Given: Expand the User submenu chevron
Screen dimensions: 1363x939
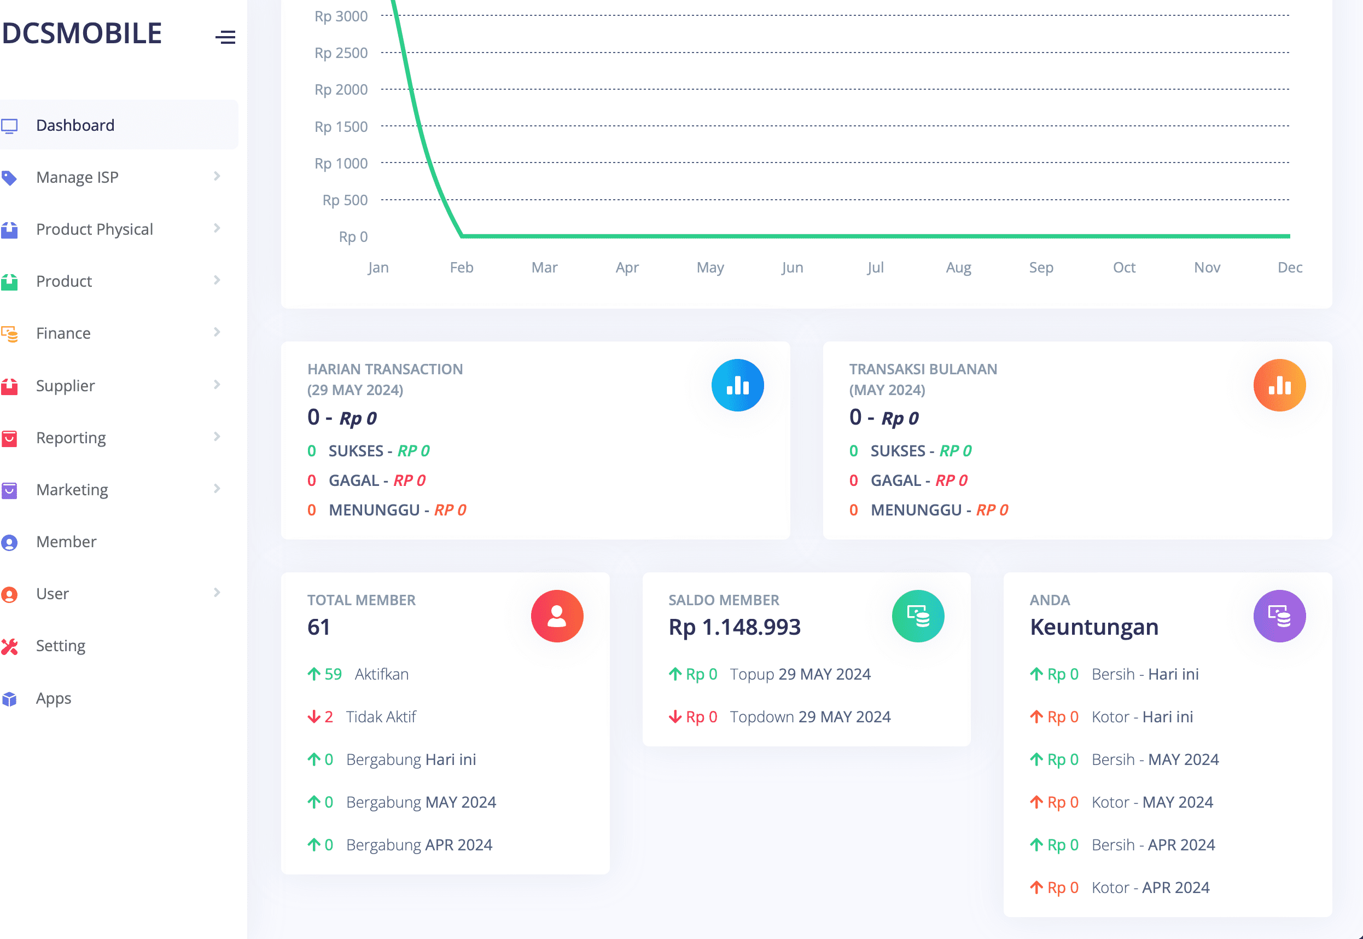Looking at the screenshot, I should point(217,593).
